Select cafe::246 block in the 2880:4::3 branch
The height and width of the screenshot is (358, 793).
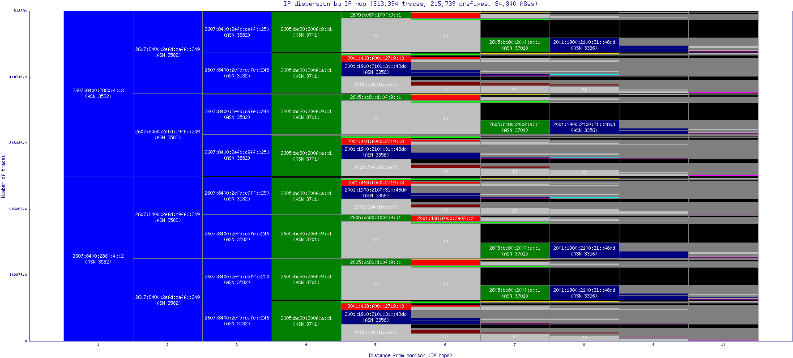(237, 73)
